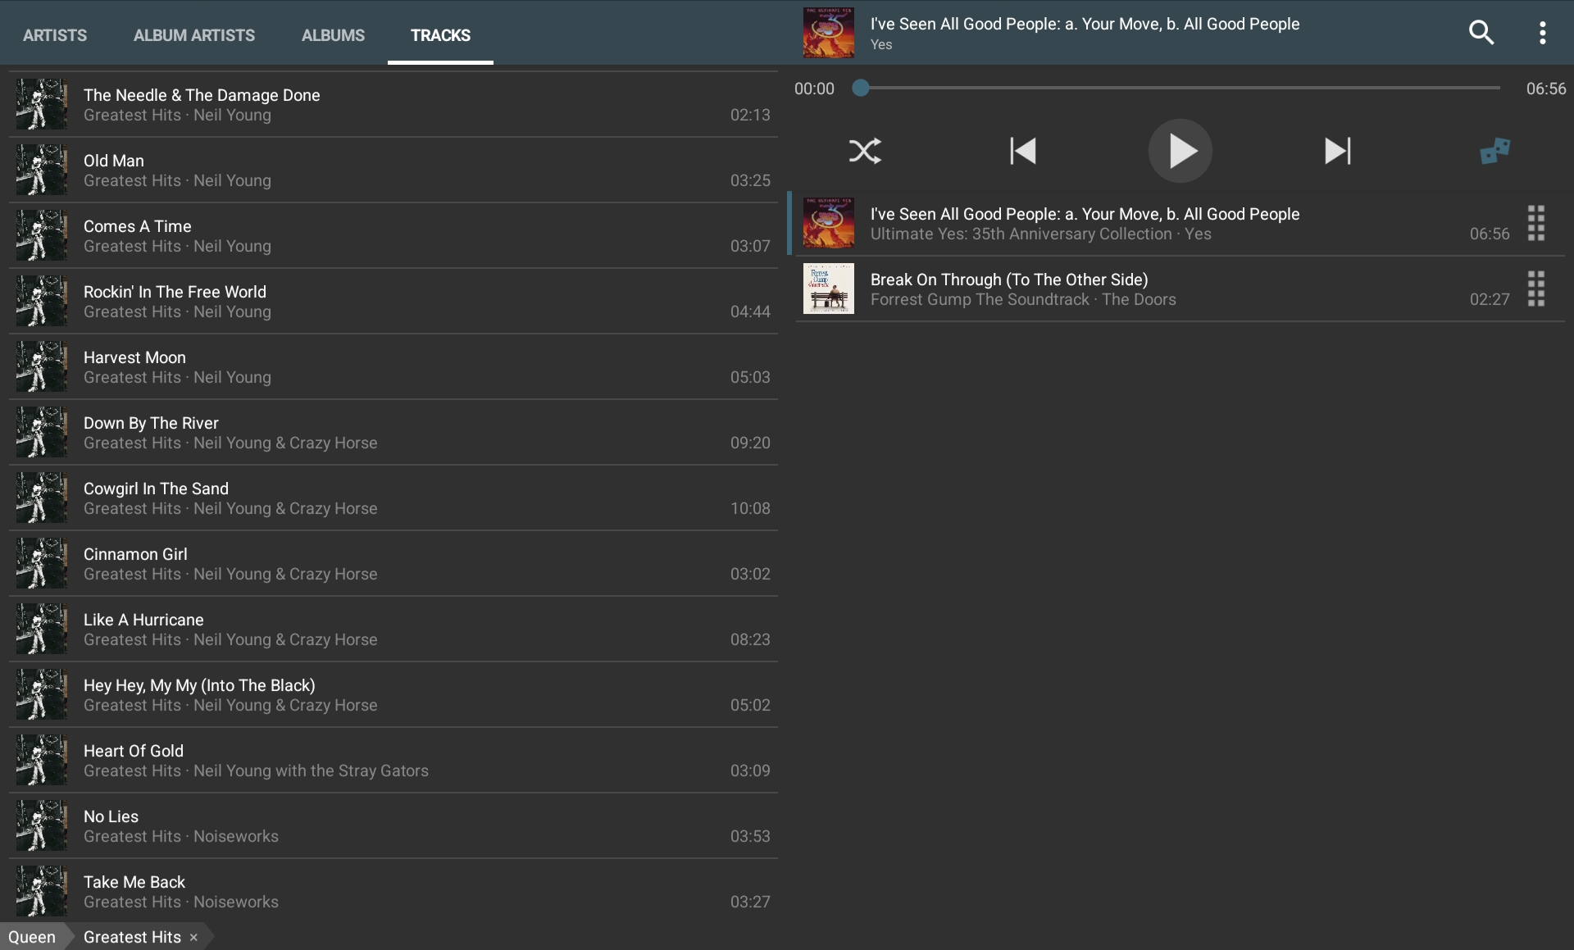Open the overflow options menu
Viewport: 1574px width, 950px height.
(x=1542, y=32)
